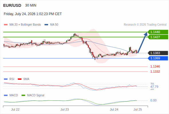Click the EUR/USD pair title
The height and width of the screenshot is (114, 169).
(12, 5)
